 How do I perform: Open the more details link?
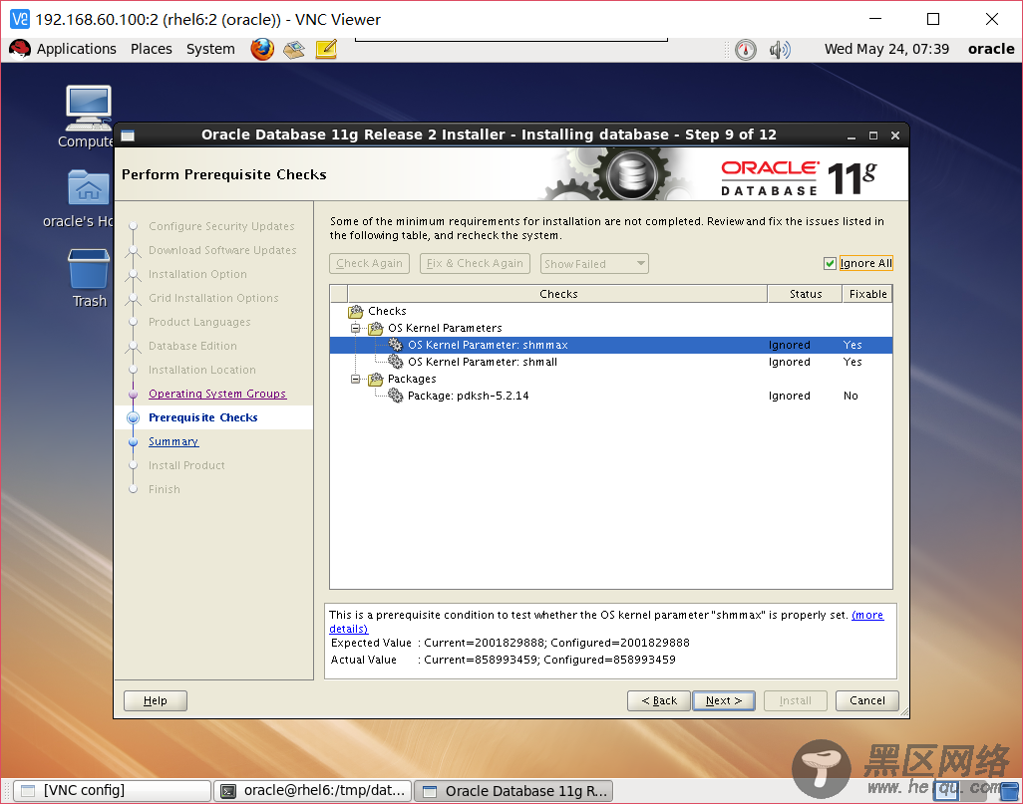[x=867, y=615]
